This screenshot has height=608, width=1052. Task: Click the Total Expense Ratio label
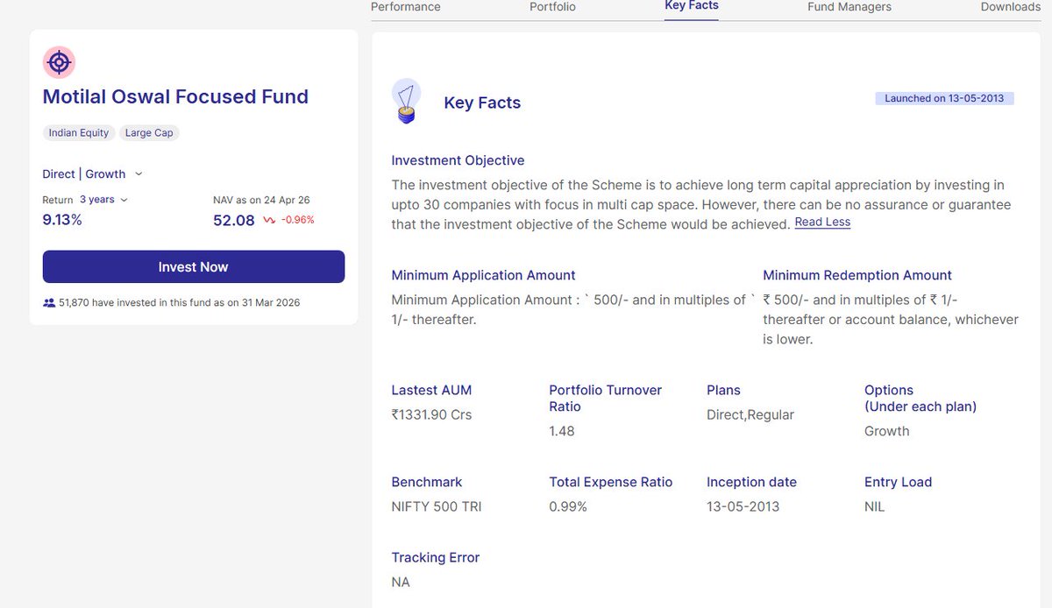(x=611, y=482)
